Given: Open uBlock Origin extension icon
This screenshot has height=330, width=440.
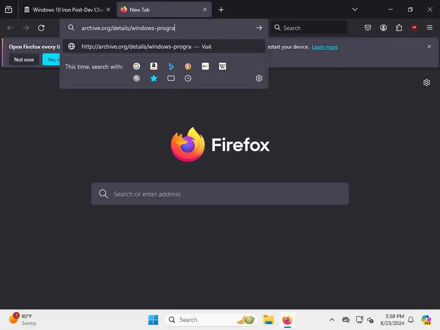Looking at the screenshot, I should pos(414,27).
